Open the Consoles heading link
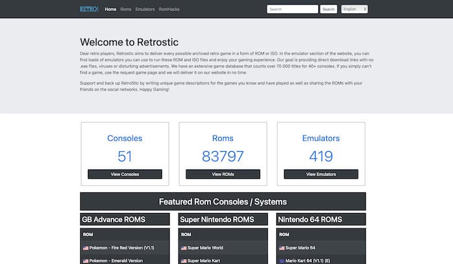The height and width of the screenshot is (264, 453). coord(125,138)
